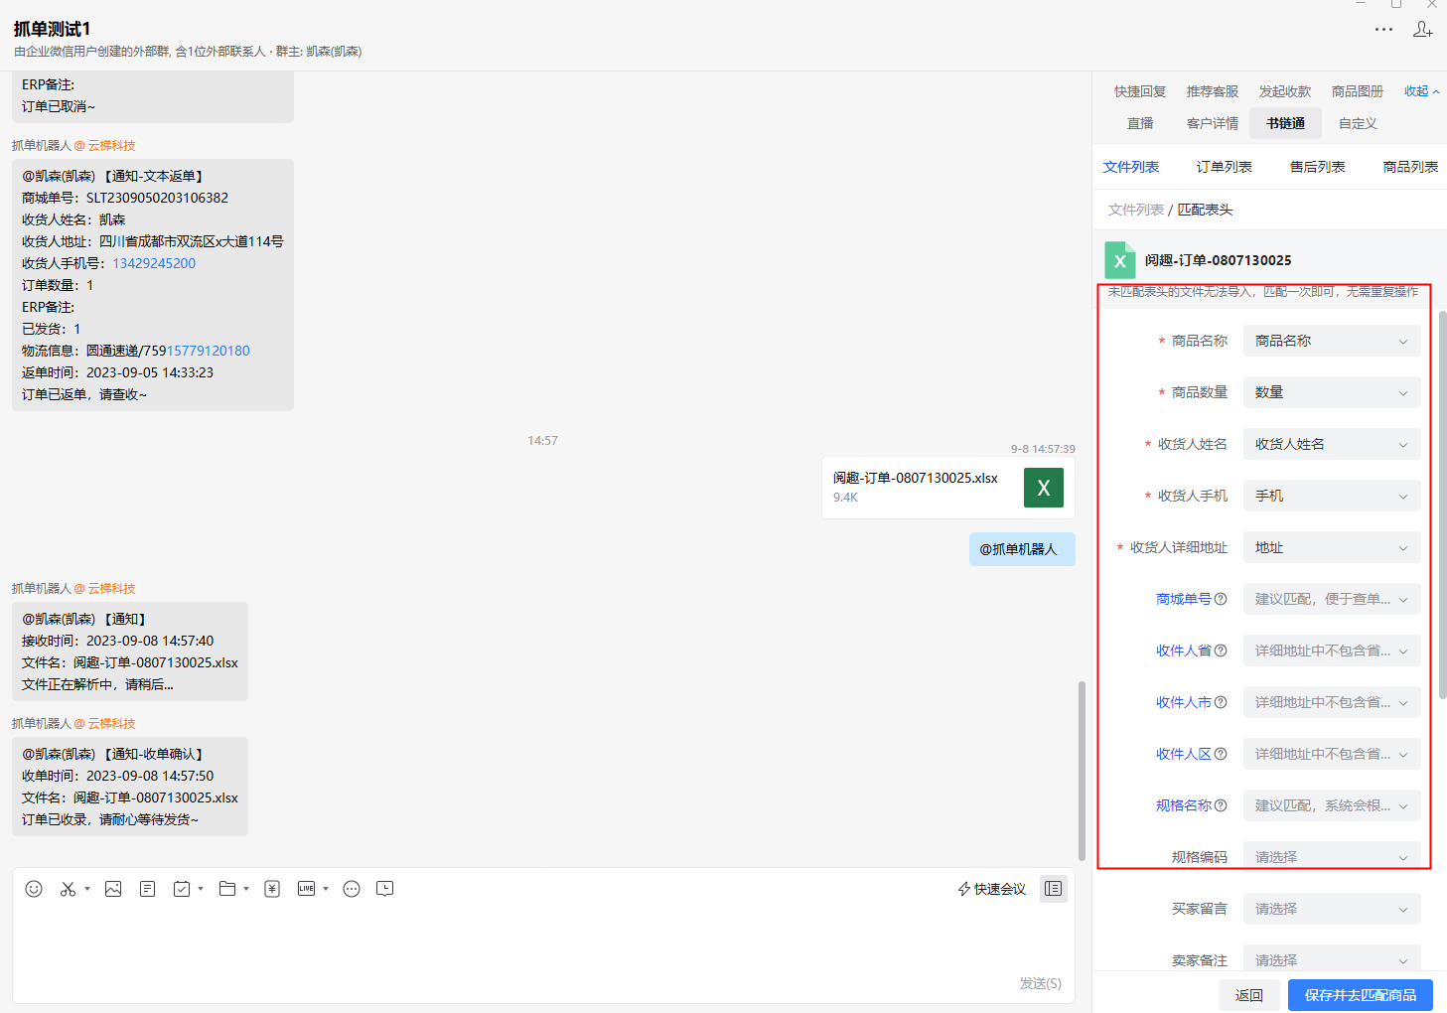The height and width of the screenshot is (1013, 1447).
Task: Click 保存并去匹配商品 button
Action: pyautogui.click(x=1361, y=995)
